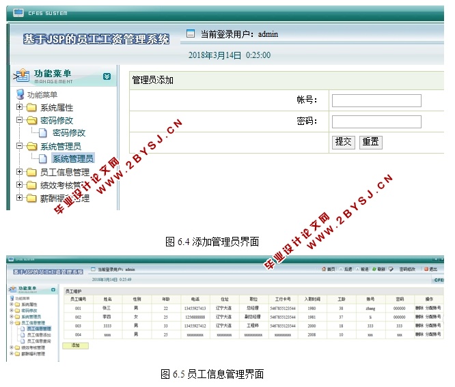
Task: Click the speech bubble icon beside 刷新
Action: pos(391,270)
